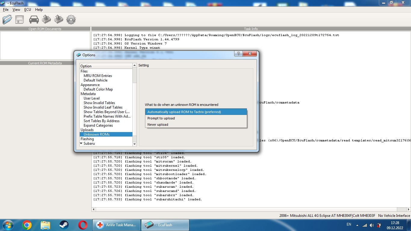This screenshot has width=411, height=231.
Task: Select Show Invalid Leaf Tables option
Action: (103, 107)
